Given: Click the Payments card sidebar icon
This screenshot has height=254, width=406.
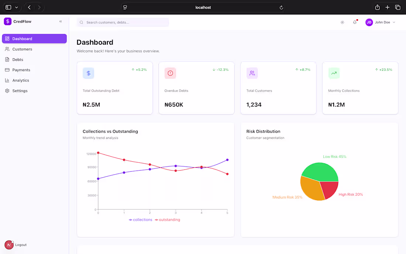Looking at the screenshot, I should [x=8, y=70].
